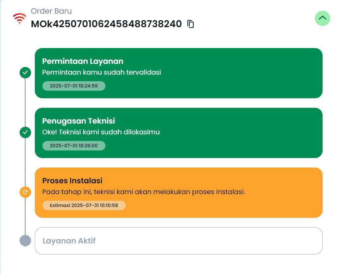The height and width of the screenshot is (275, 340).
Task: Copy the order number with copy icon
Action: pos(191,24)
